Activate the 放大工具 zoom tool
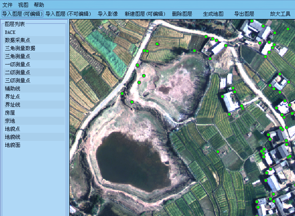 click(x=280, y=14)
